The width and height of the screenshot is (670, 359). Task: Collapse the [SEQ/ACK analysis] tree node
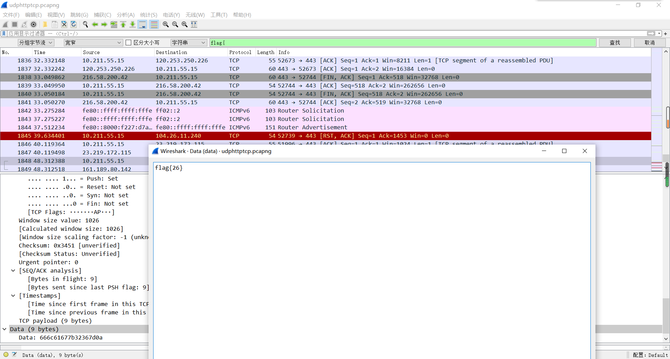(13, 270)
